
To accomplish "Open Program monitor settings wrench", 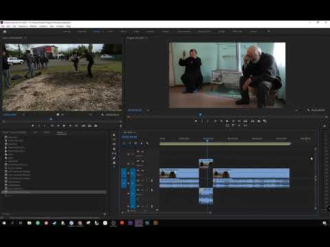I will coord(308,110).
